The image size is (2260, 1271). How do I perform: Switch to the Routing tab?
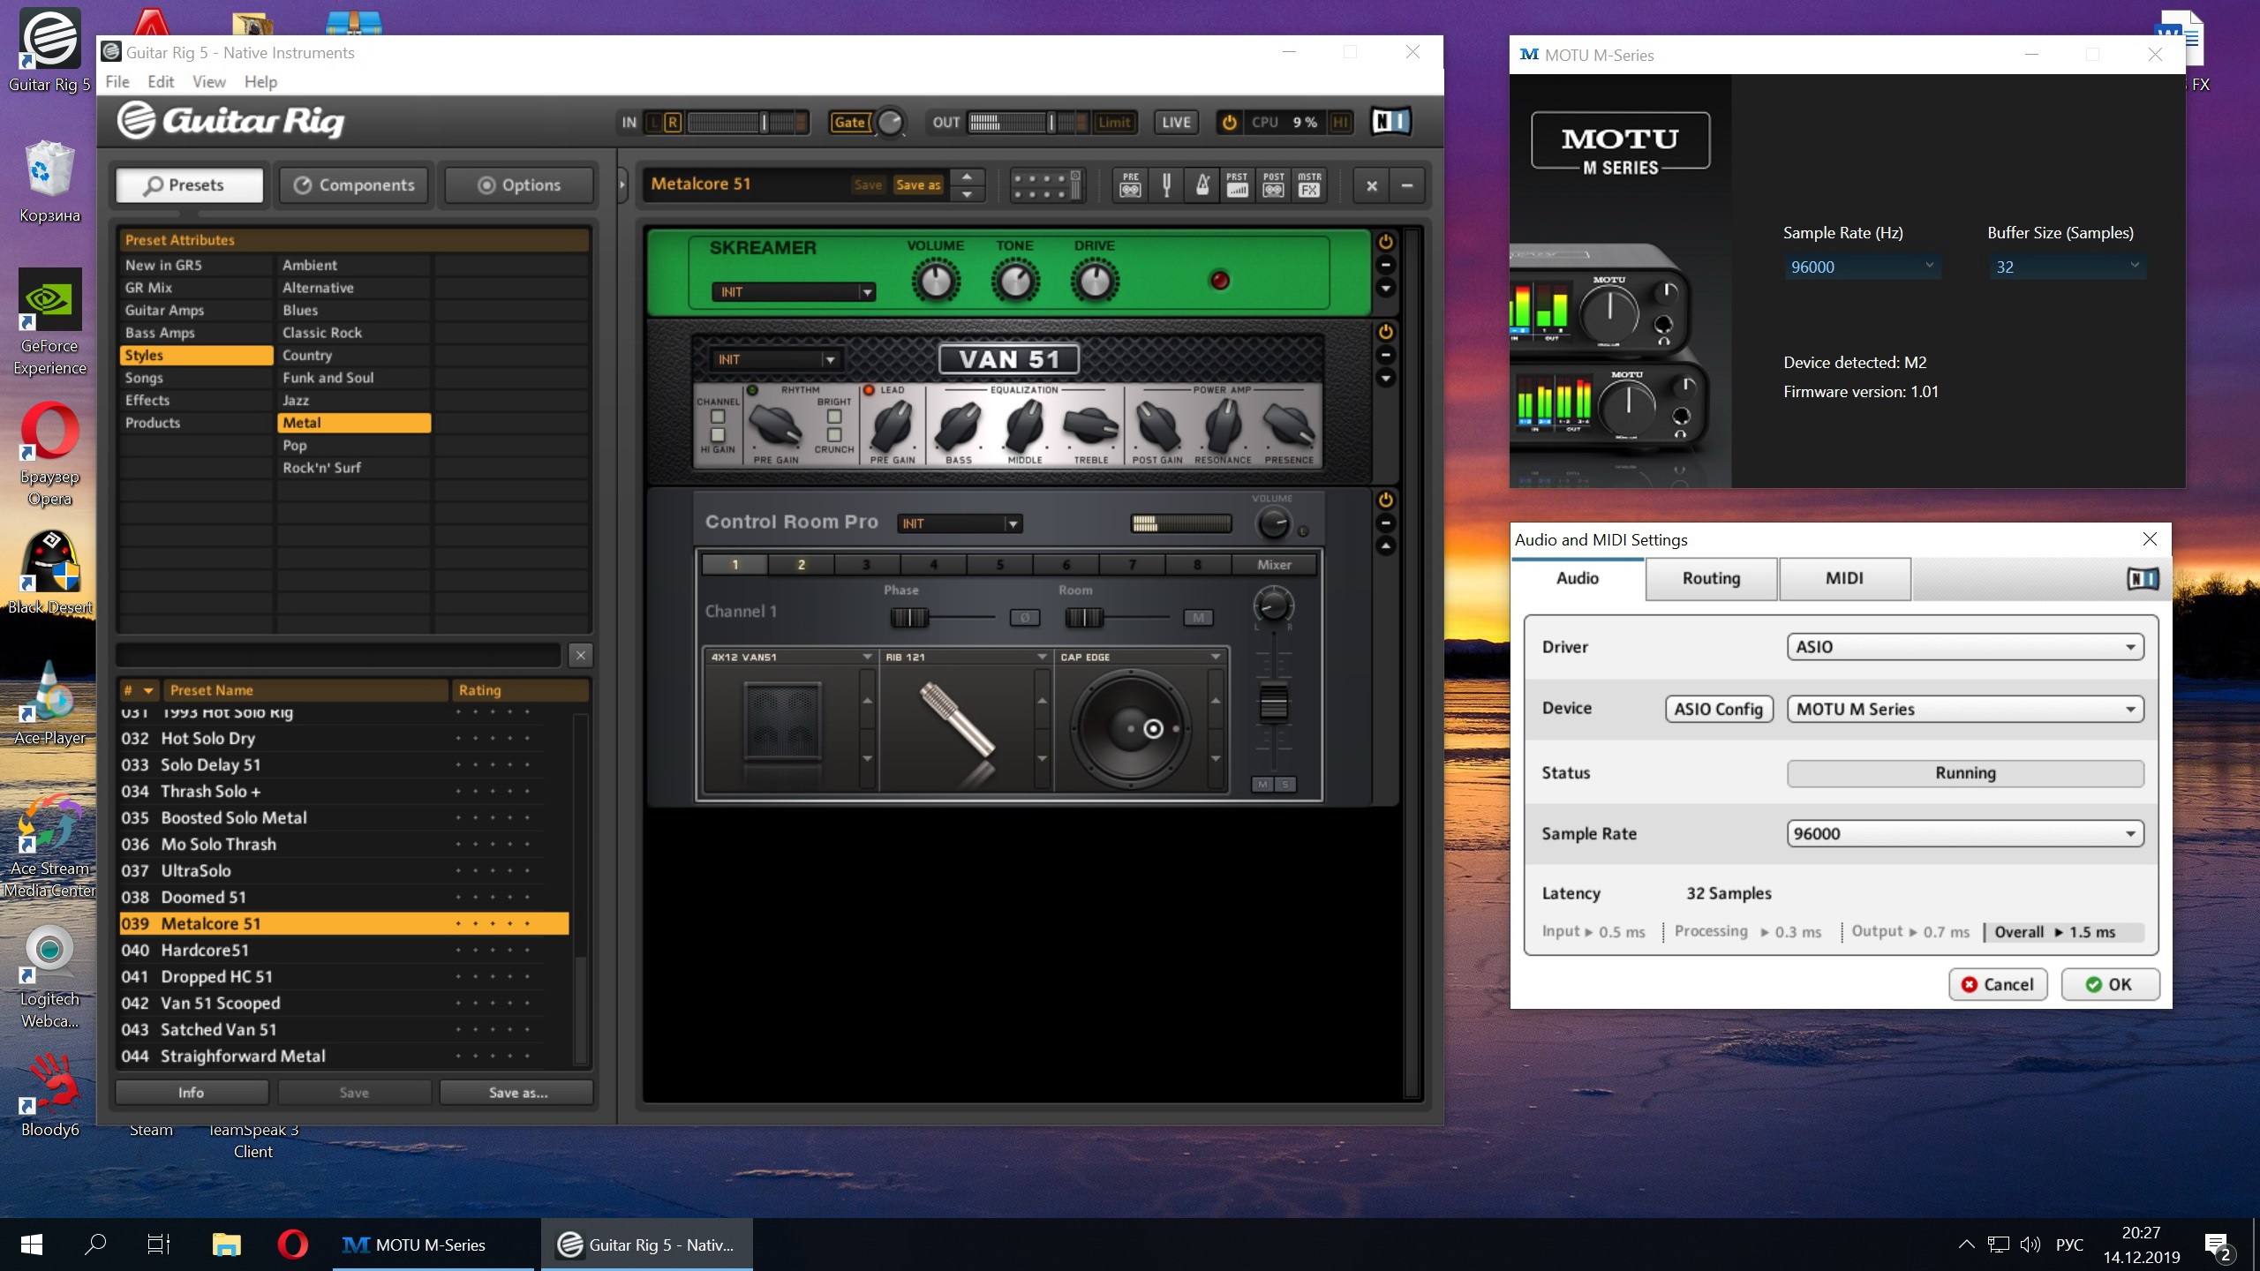pyautogui.click(x=1711, y=578)
